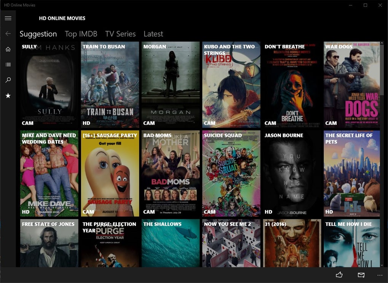This screenshot has width=388, height=283.
Task: Open the search magnifier icon
Action: (x=8, y=80)
